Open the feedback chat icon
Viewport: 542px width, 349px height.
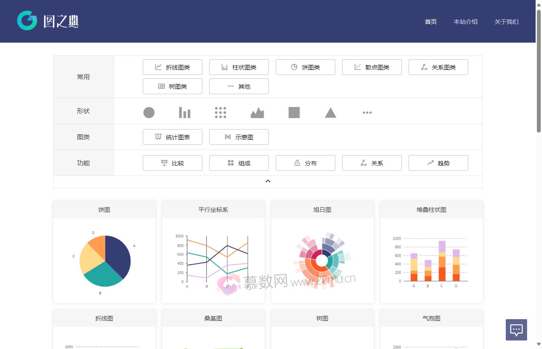[x=516, y=329]
